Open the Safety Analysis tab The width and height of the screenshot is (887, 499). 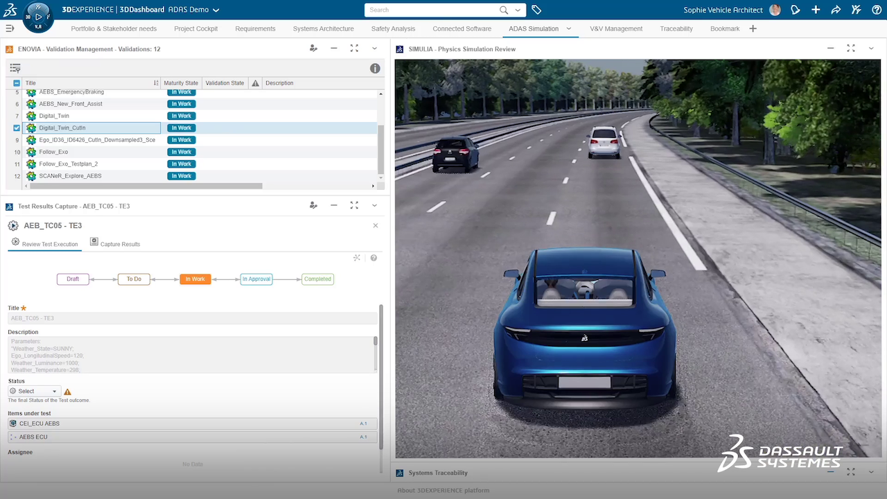[x=393, y=28]
